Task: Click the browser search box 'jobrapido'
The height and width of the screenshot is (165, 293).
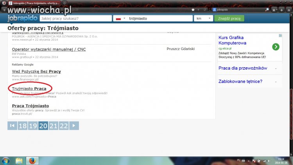Action: [x=240, y=10]
